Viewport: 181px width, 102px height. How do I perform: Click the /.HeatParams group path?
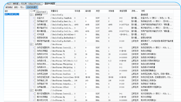(x=56, y=44)
